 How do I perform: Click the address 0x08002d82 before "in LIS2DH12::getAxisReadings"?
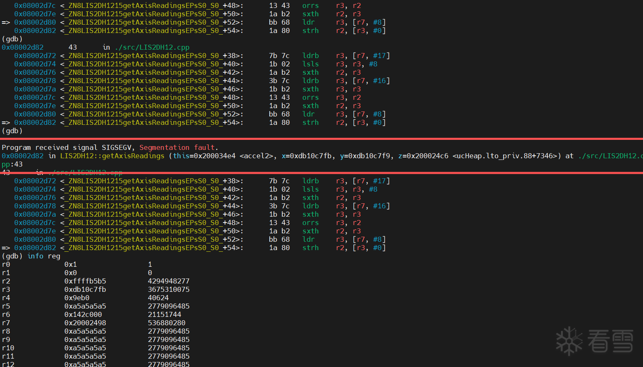click(x=23, y=156)
